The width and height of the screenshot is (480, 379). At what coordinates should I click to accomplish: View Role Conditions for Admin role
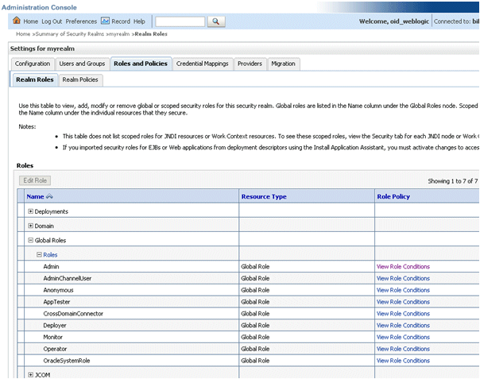(x=403, y=267)
